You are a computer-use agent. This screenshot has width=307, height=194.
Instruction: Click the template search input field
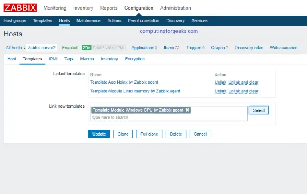pyautogui.click(x=168, y=118)
